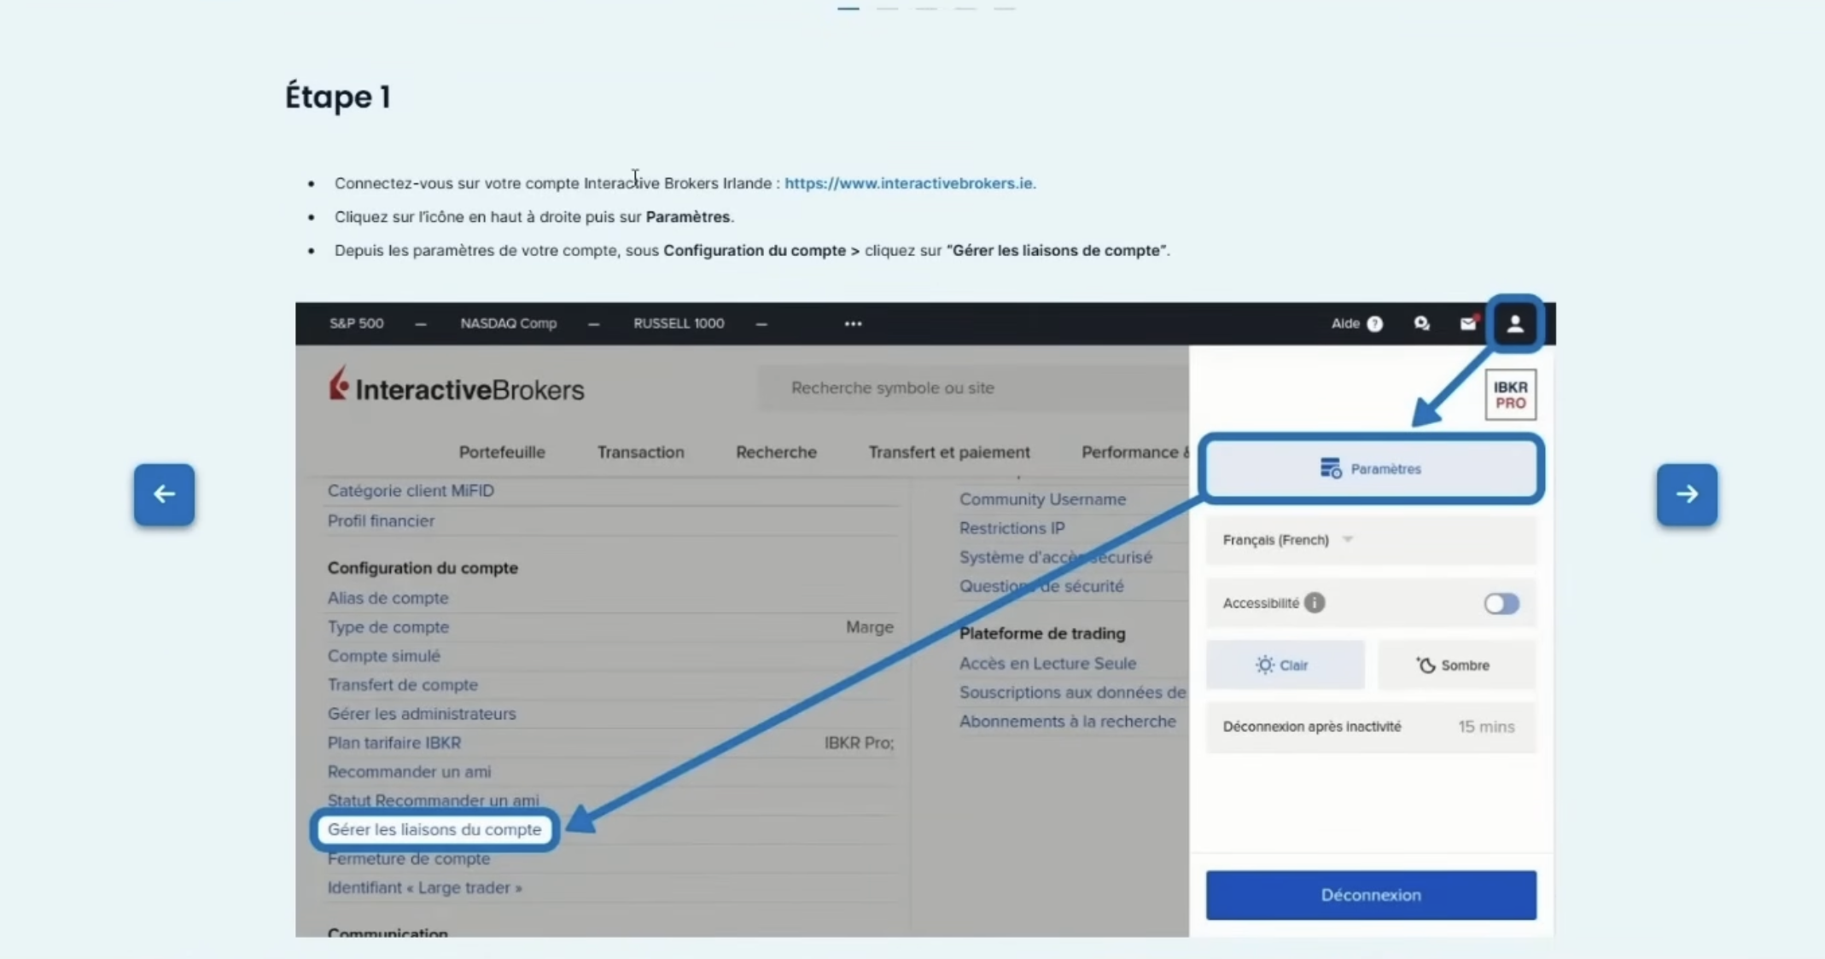Image resolution: width=1825 pixels, height=959 pixels.
Task: Click Accès en Lecture Seule
Action: click(1047, 664)
